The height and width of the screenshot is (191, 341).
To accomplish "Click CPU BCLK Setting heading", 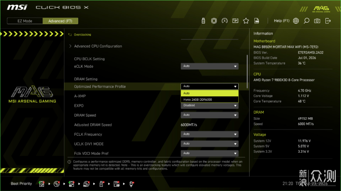I will point(90,59).
